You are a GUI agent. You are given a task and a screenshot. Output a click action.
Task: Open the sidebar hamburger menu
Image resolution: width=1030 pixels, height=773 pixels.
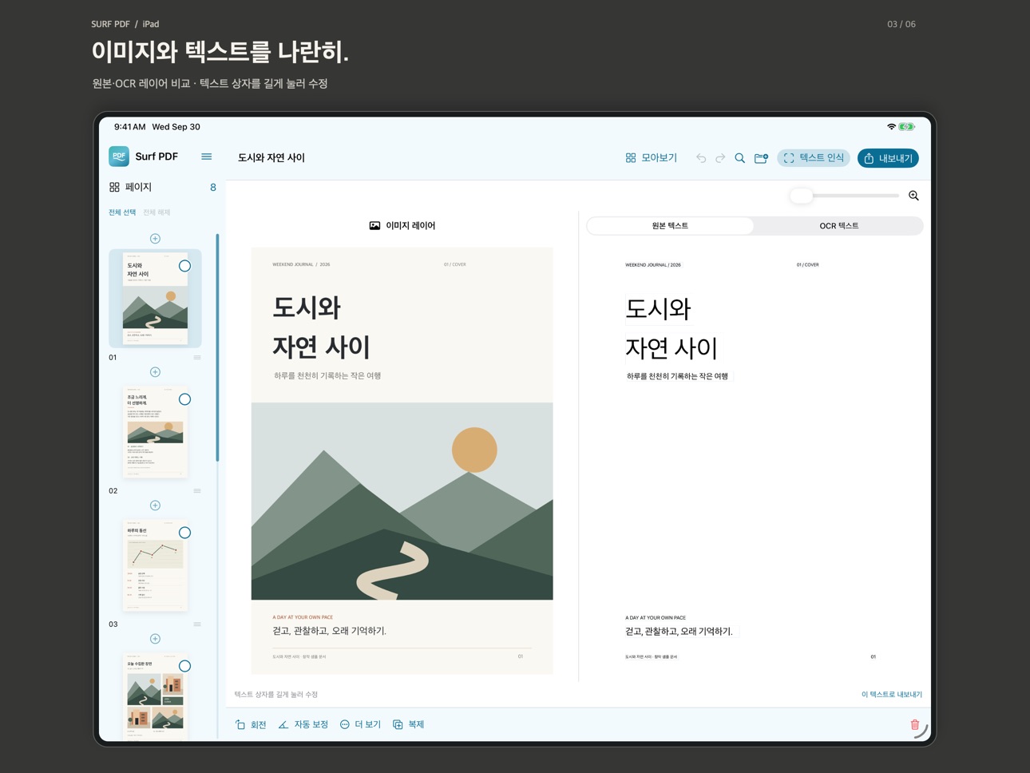[207, 157]
